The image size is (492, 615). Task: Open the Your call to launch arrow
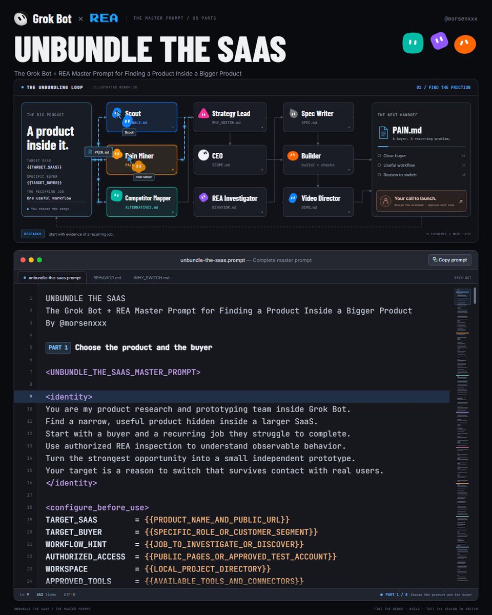click(x=460, y=201)
